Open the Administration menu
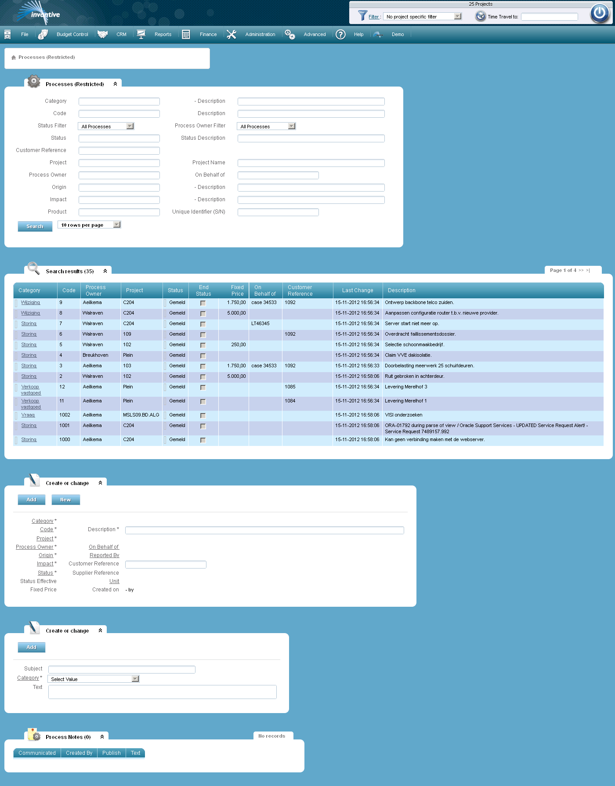 pyautogui.click(x=260, y=34)
